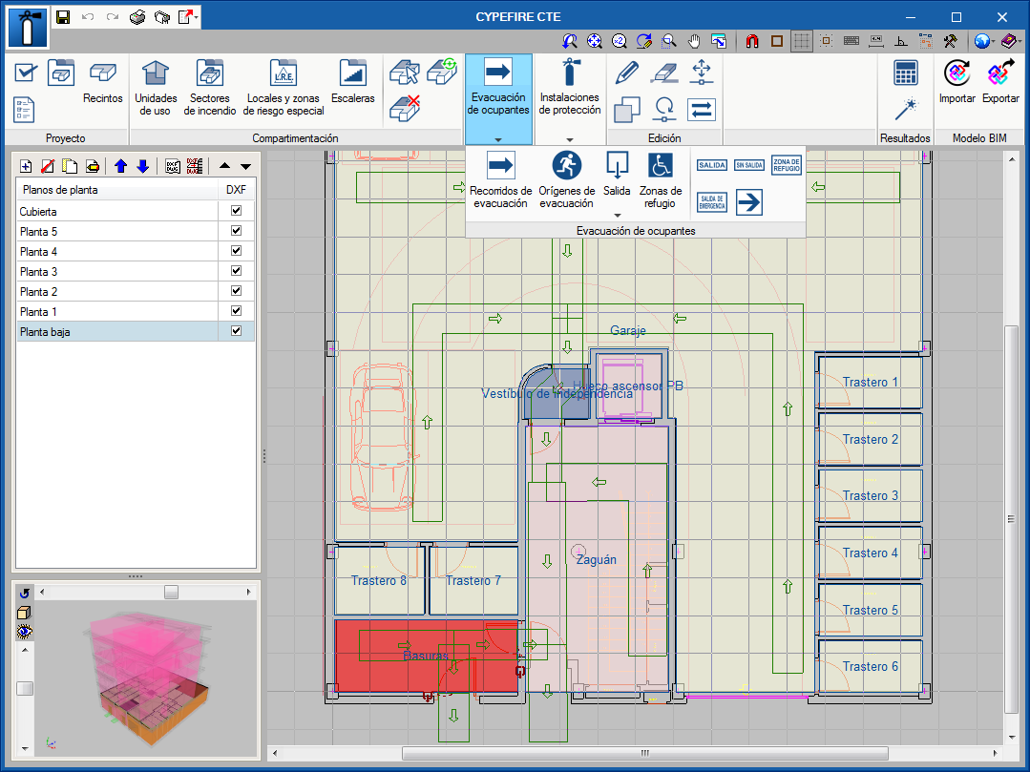This screenshot has width=1030, height=772.
Task: Select the pan hand tool
Action: click(x=695, y=41)
